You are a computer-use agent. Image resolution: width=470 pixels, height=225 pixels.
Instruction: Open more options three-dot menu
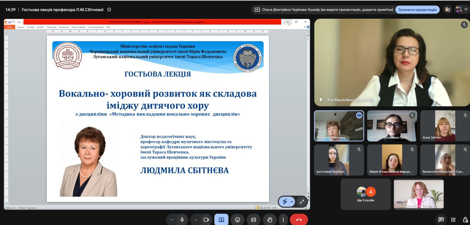coord(283,220)
